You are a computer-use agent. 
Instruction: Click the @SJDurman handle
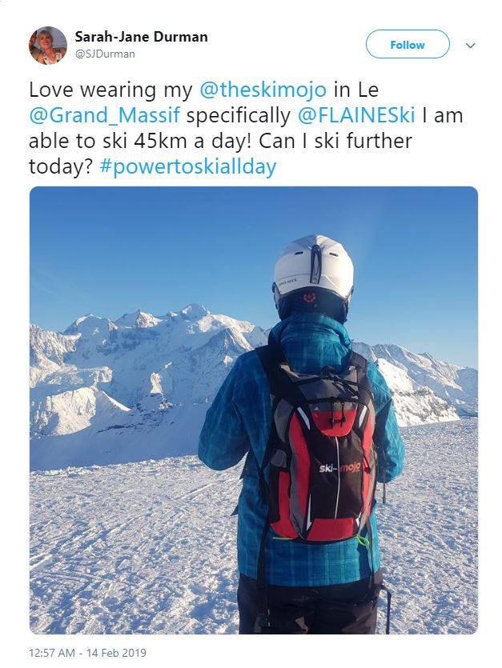tap(105, 54)
